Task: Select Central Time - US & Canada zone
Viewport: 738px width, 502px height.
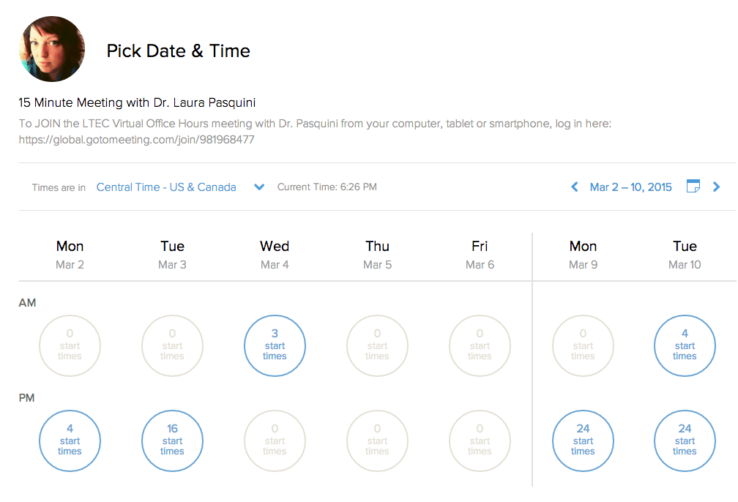Action: click(x=166, y=187)
